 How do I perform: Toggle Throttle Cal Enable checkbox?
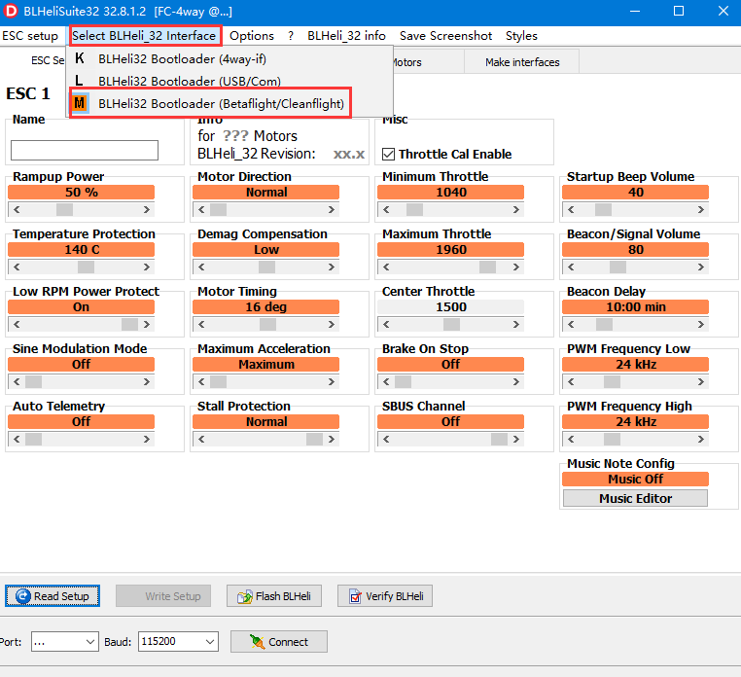(388, 154)
